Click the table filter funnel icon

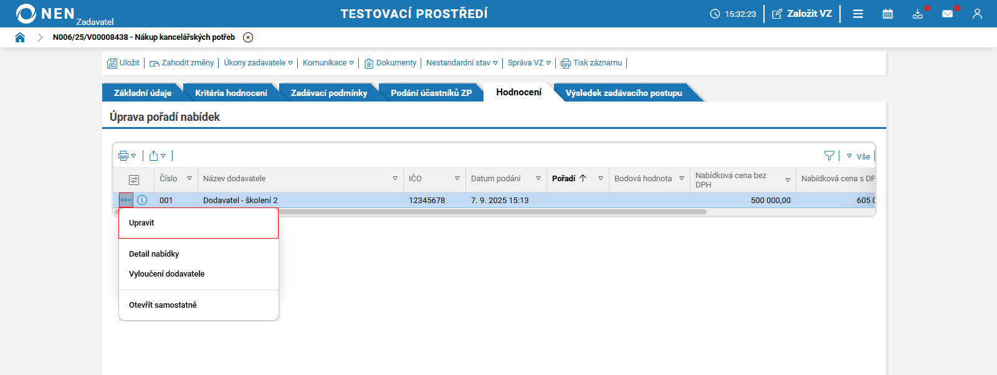829,156
